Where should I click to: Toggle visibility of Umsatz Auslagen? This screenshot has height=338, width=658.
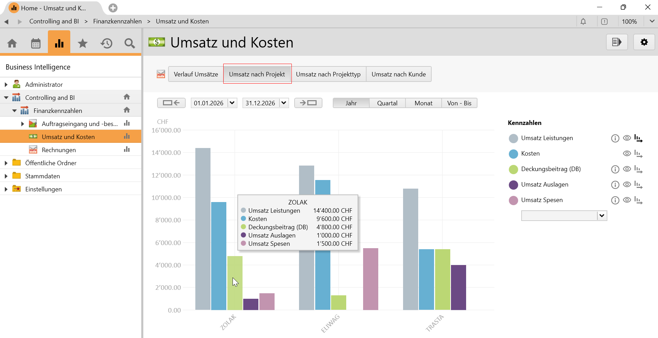[627, 184]
